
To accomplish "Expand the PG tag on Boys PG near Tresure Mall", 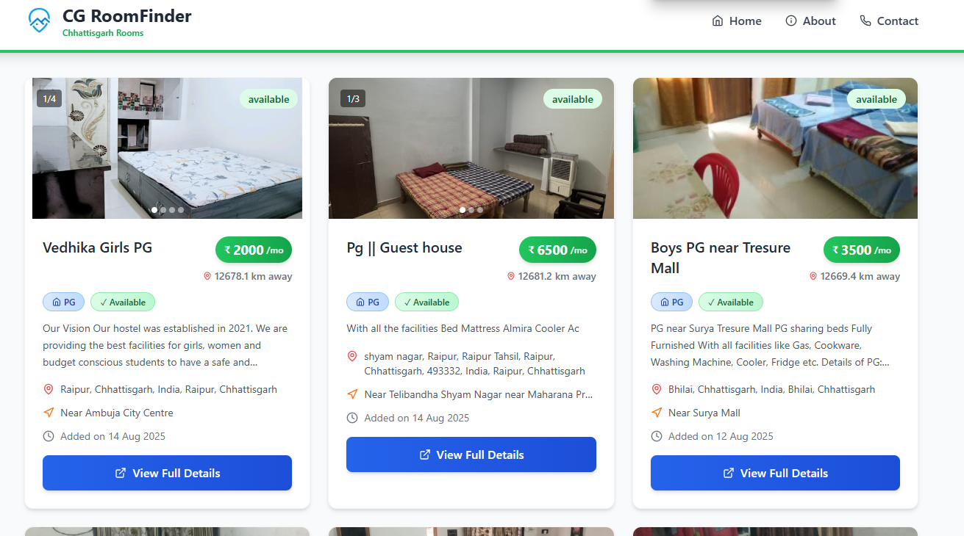I will [x=671, y=302].
